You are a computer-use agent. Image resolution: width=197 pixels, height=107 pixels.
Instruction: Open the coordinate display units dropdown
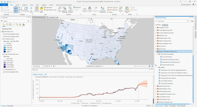[x=103, y=66]
